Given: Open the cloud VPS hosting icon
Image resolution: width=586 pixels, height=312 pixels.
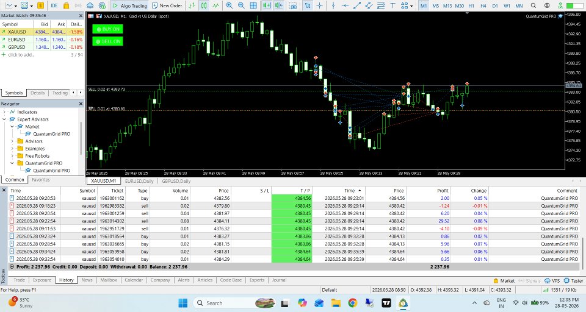Looking at the screenshot, I should pos(90,5).
